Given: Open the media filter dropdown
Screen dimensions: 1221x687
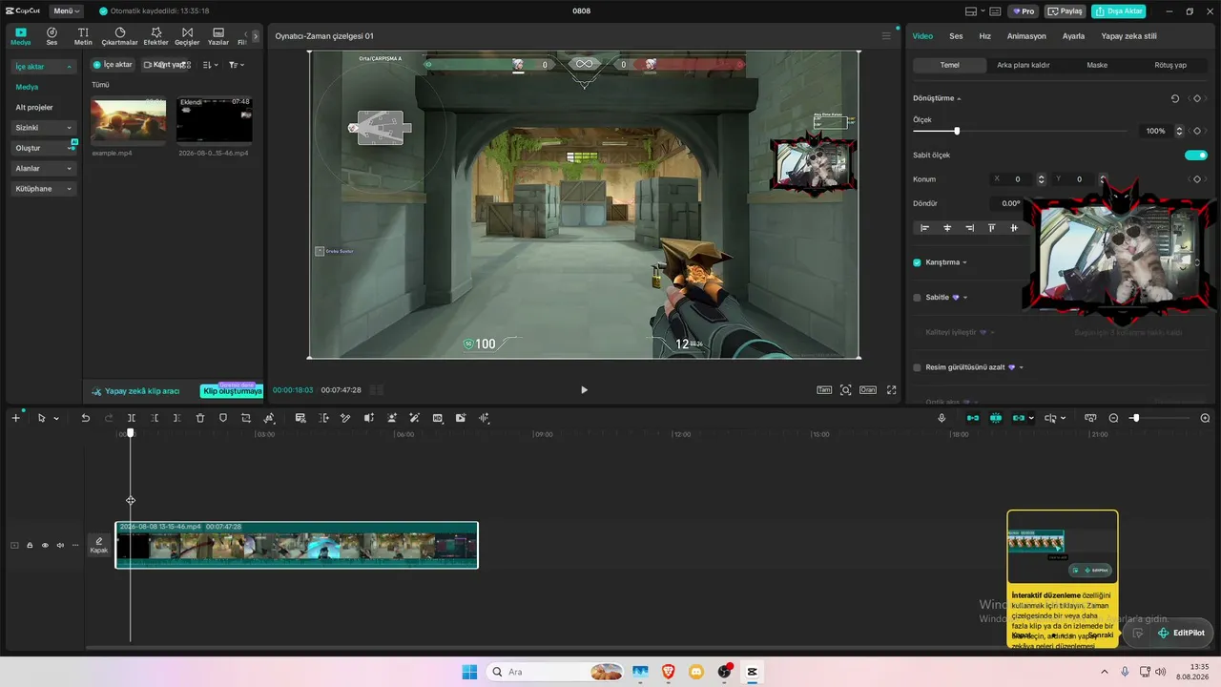Looking at the screenshot, I should click(237, 65).
